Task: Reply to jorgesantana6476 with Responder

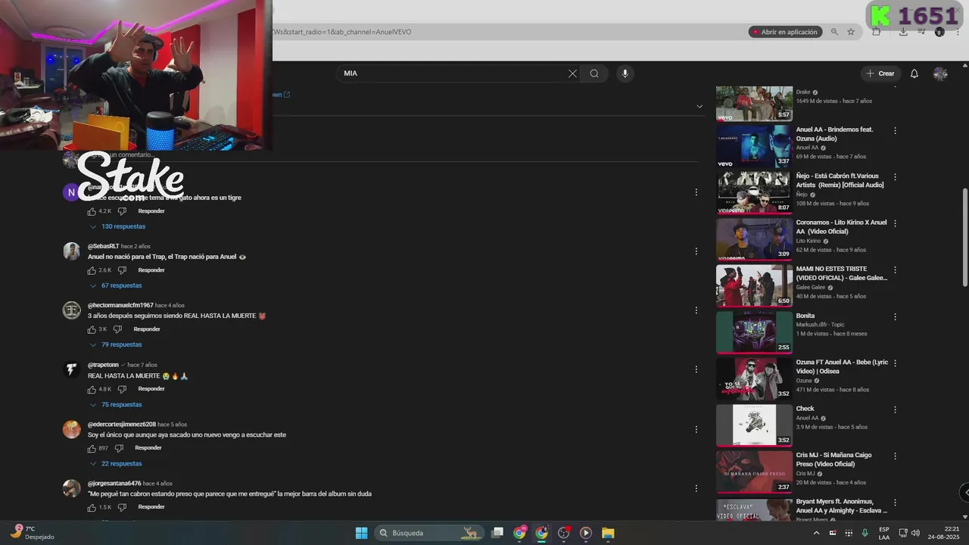Action: click(151, 507)
